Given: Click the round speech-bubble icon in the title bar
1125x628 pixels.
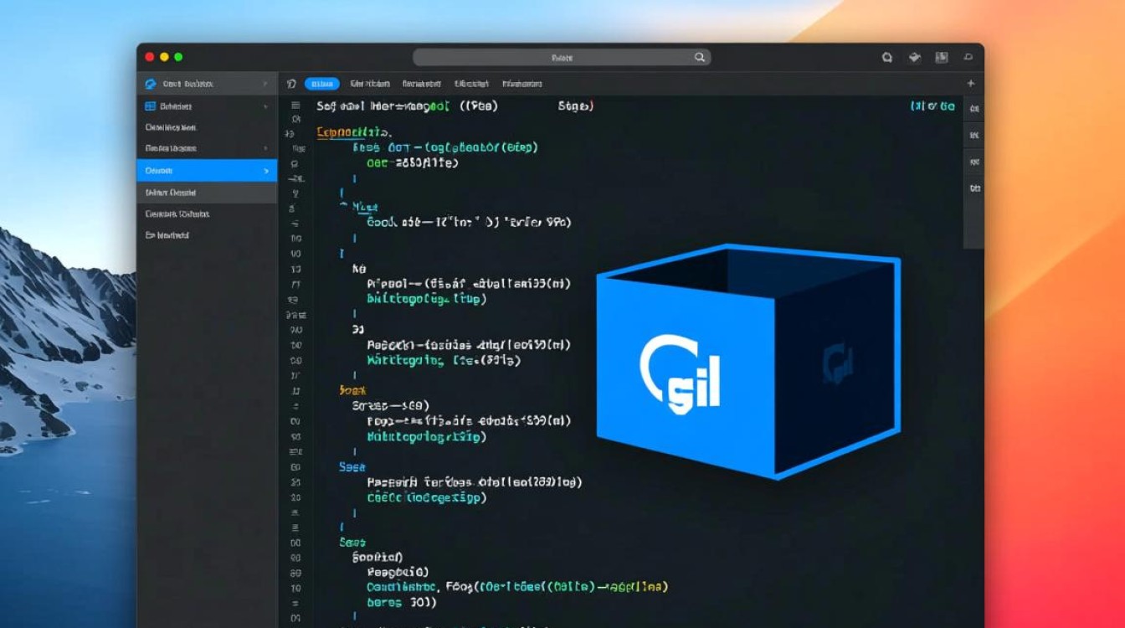Looking at the screenshot, I should pos(887,58).
